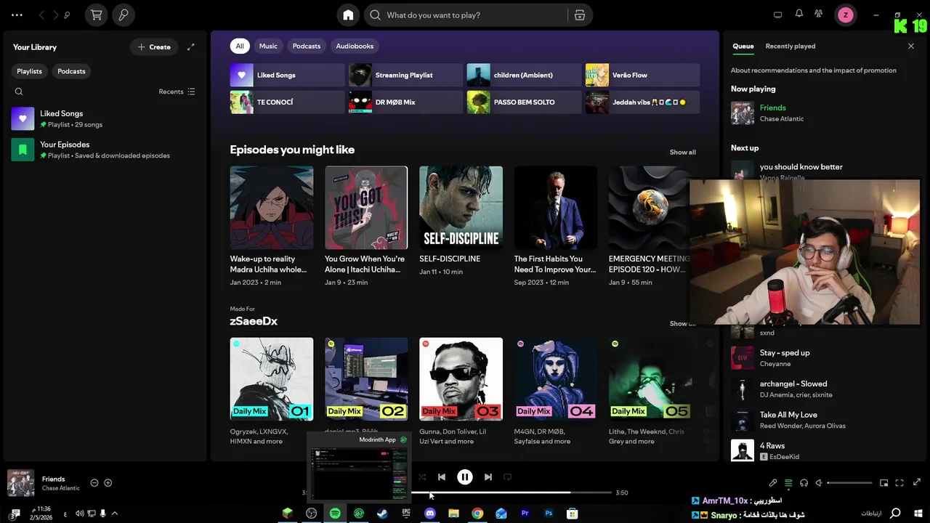Image resolution: width=930 pixels, height=523 pixels.
Task: Open the Recents sort dropdown
Action: pos(177,92)
